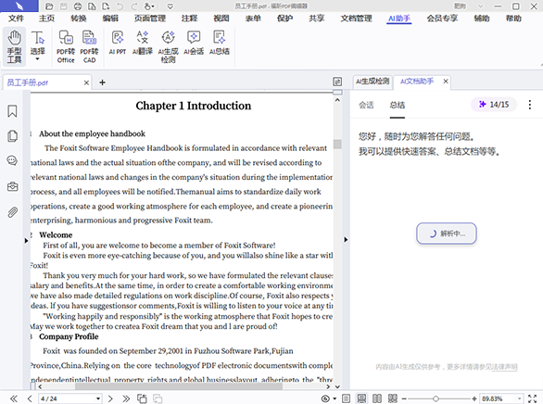Select the Hand tool
The image size is (543, 404).
pos(14,46)
